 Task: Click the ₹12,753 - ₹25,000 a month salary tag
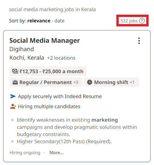click(48, 71)
